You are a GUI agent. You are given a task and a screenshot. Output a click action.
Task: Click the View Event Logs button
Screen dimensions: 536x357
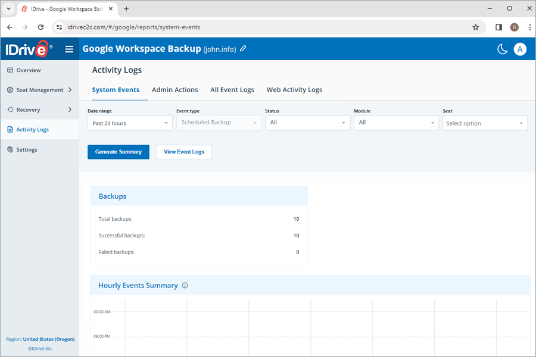(x=184, y=152)
